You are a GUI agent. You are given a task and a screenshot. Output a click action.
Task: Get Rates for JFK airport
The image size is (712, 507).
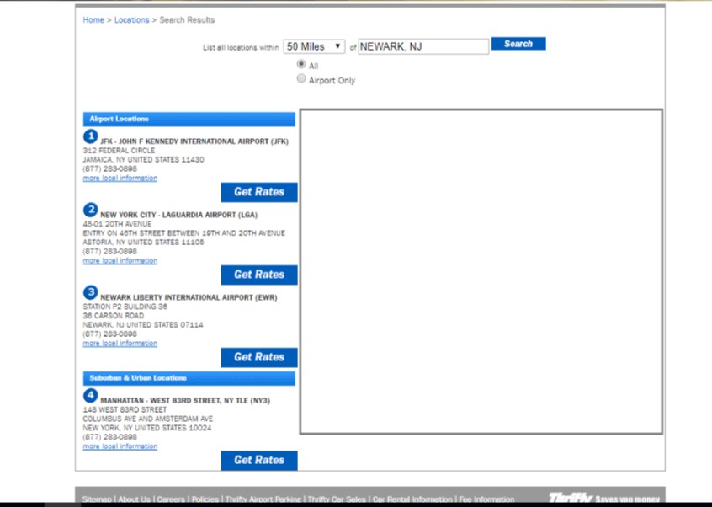pyautogui.click(x=259, y=192)
